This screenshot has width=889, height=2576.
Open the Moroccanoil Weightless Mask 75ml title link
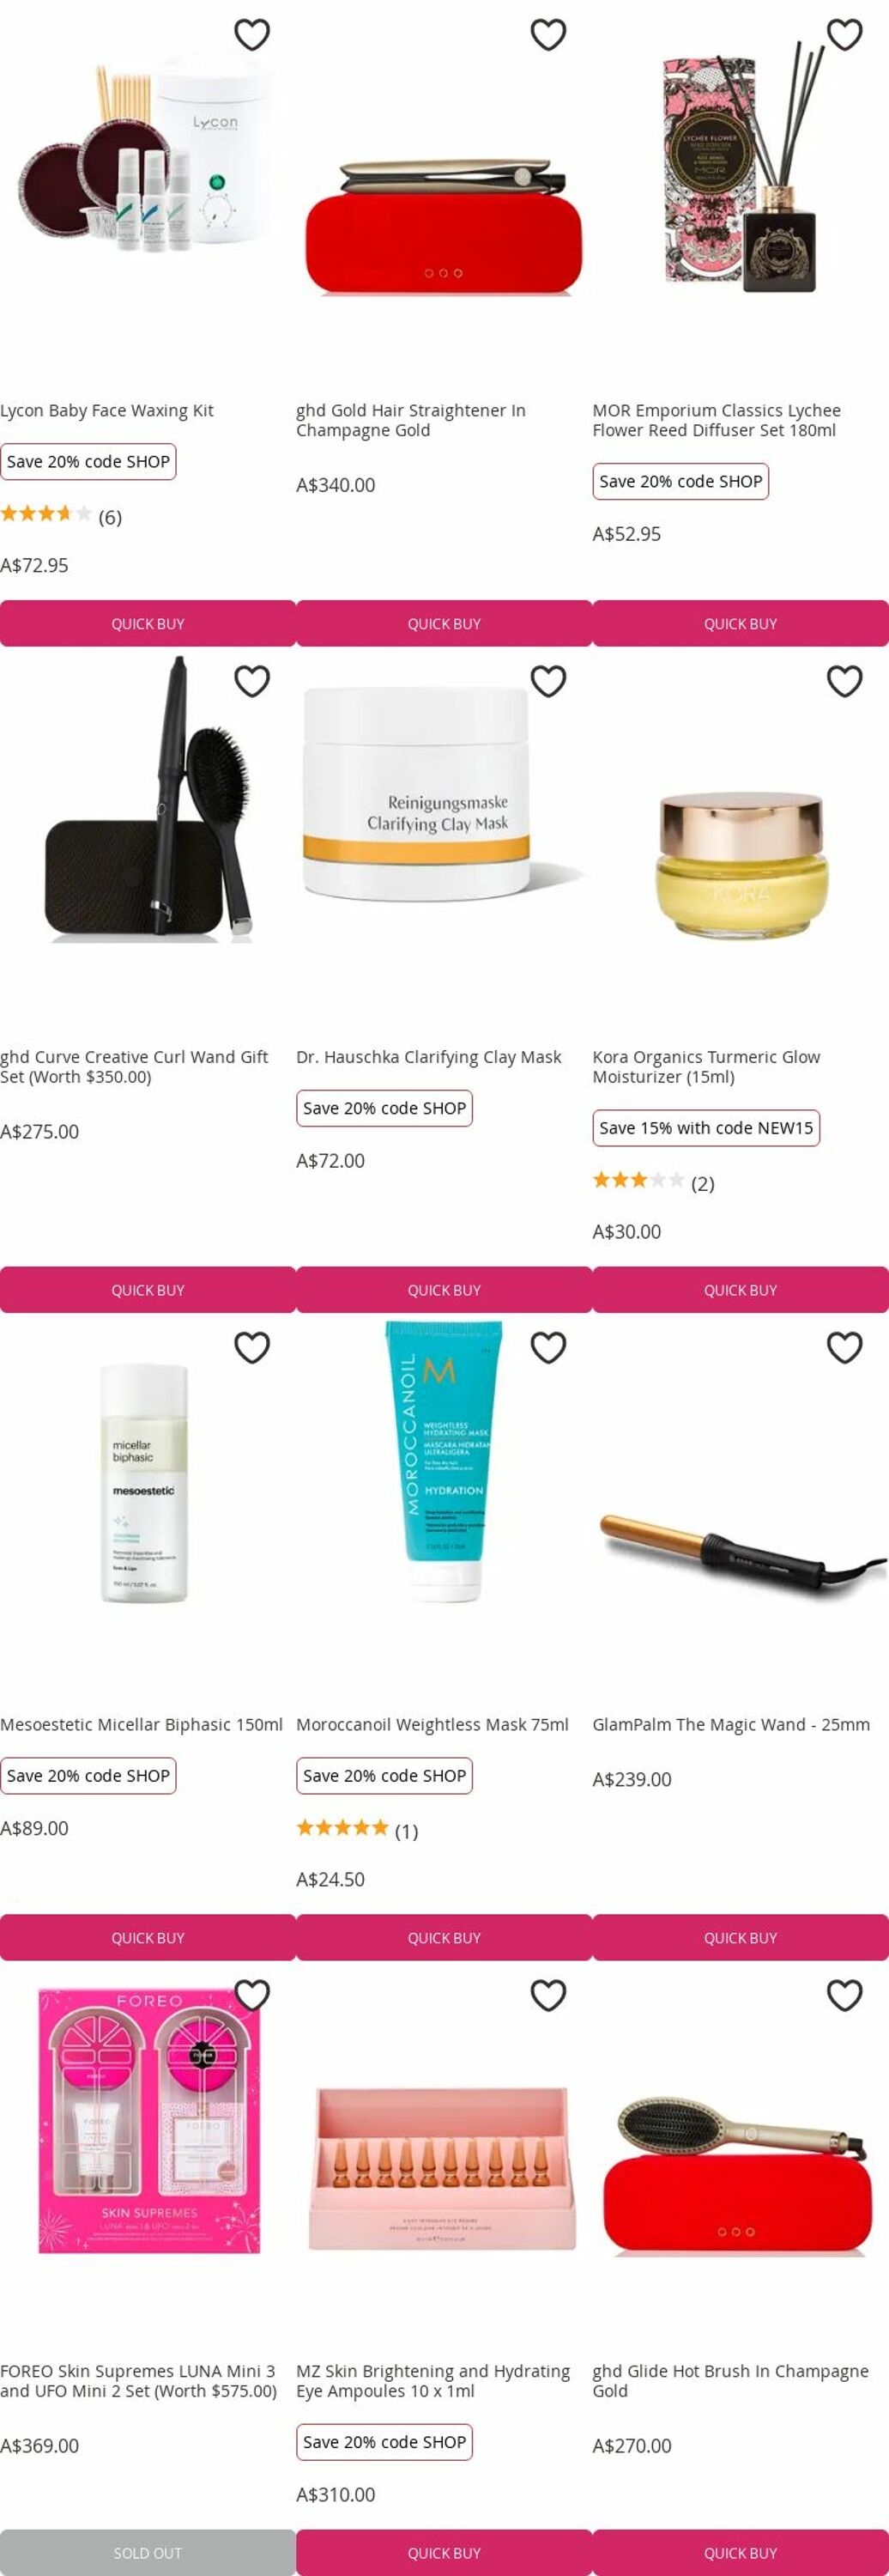click(432, 1725)
